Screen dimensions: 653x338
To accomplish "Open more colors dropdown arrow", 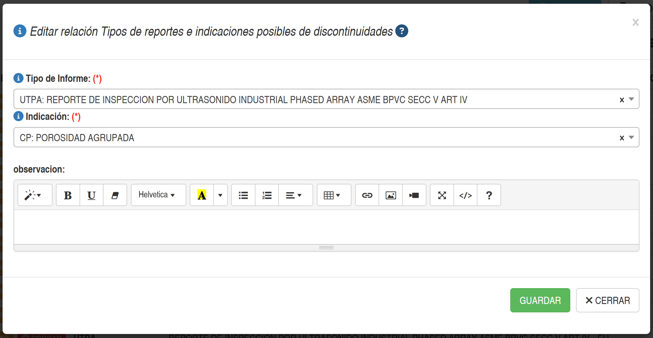I will [221, 195].
